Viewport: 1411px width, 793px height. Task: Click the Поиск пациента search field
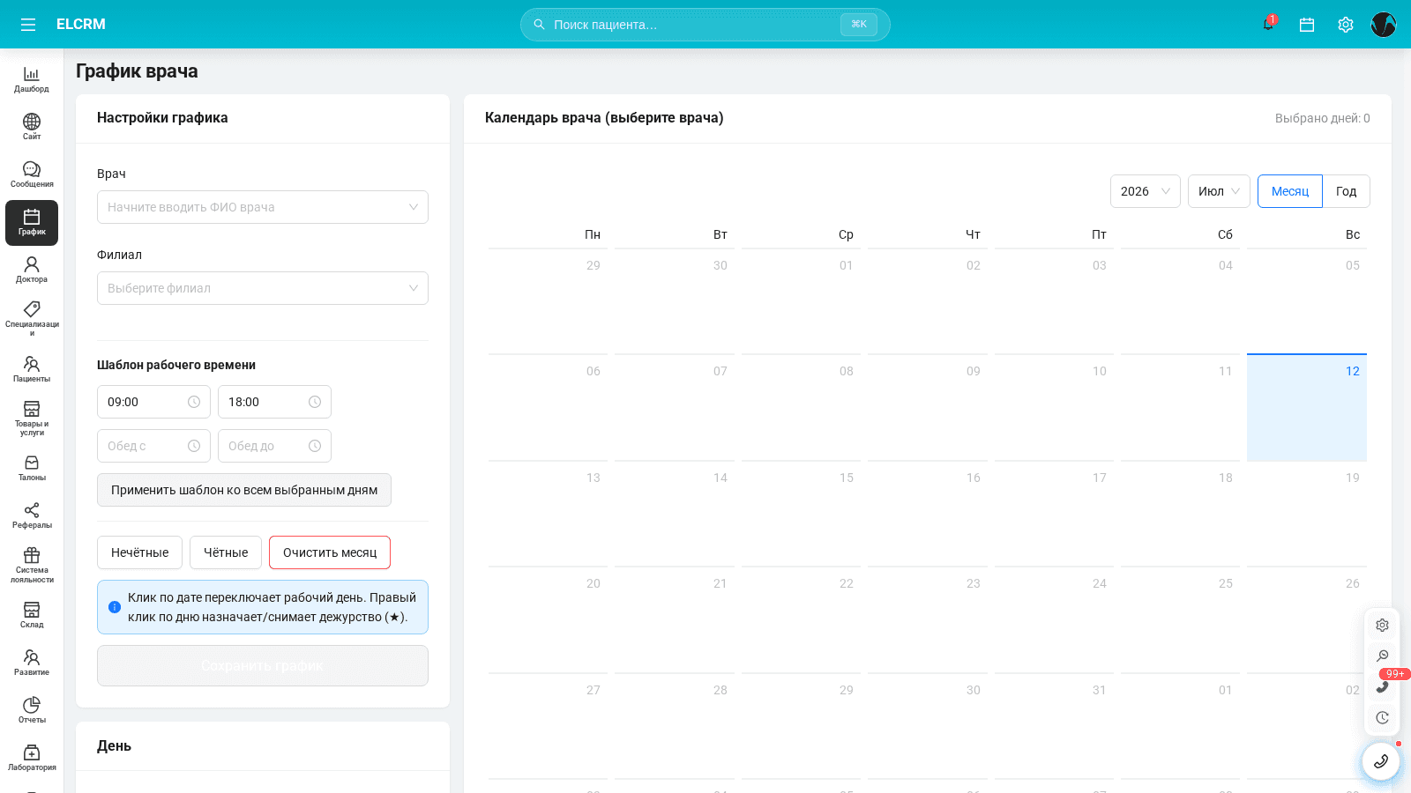[705, 25]
